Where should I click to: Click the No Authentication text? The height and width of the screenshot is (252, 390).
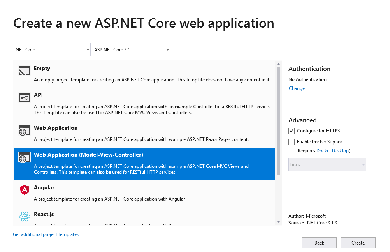(307, 79)
